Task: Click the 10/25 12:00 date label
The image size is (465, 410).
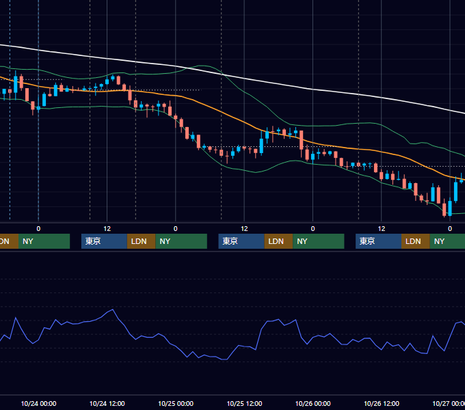Action: coord(244,403)
